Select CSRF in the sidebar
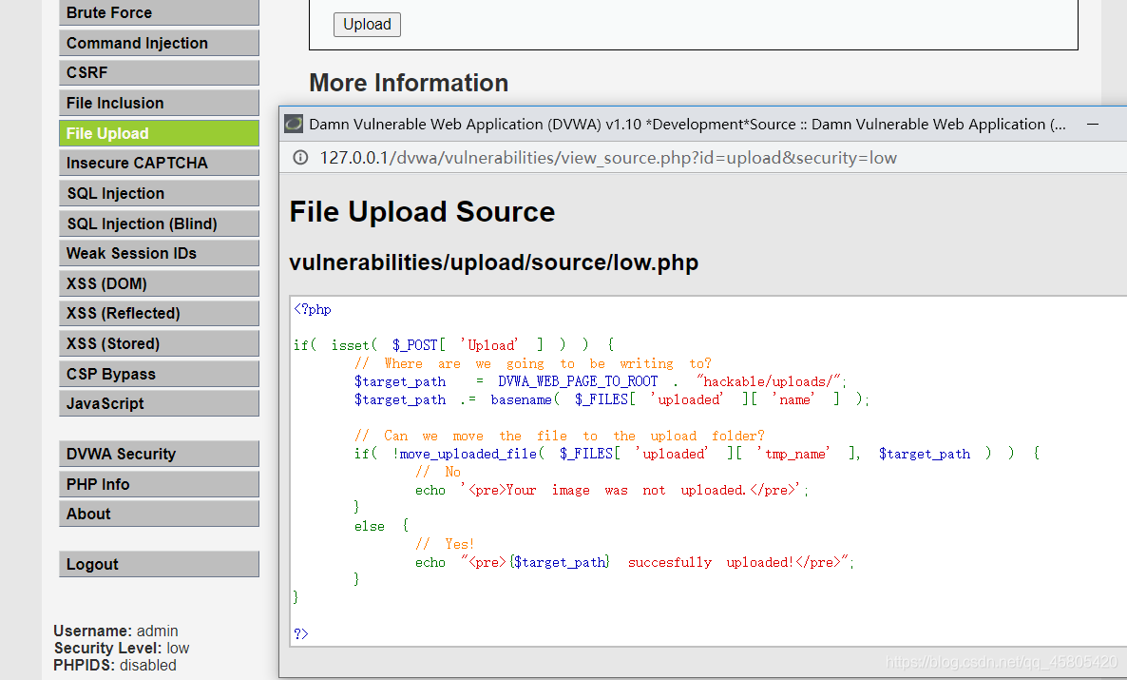This screenshot has width=1127, height=680. [159, 72]
